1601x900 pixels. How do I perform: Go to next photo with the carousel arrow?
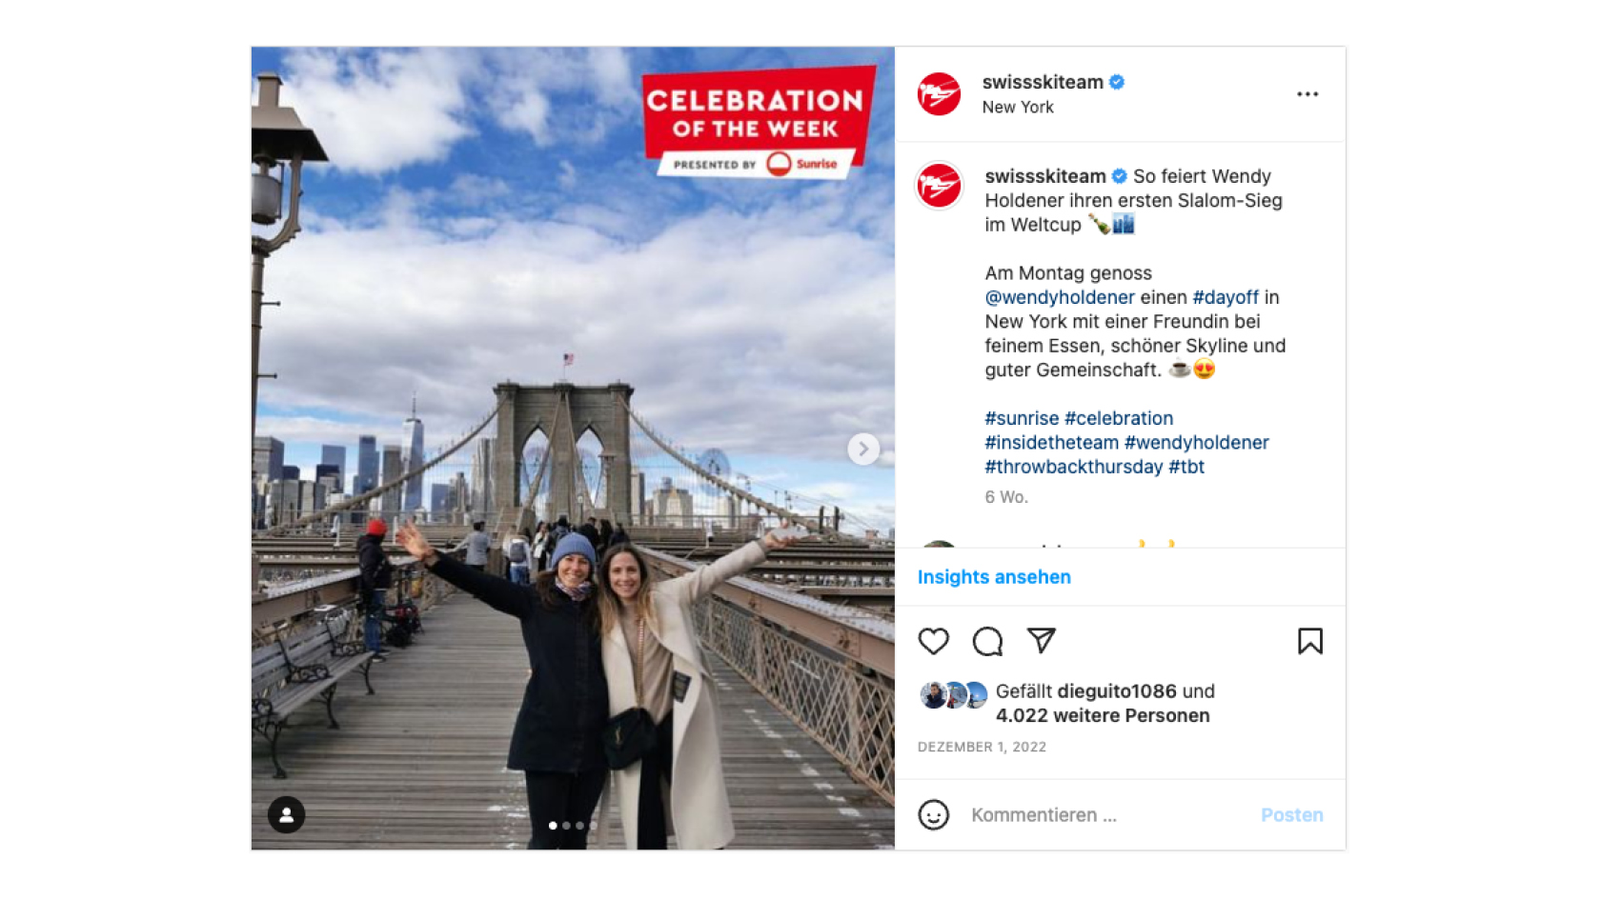pyautogui.click(x=863, y=449)
